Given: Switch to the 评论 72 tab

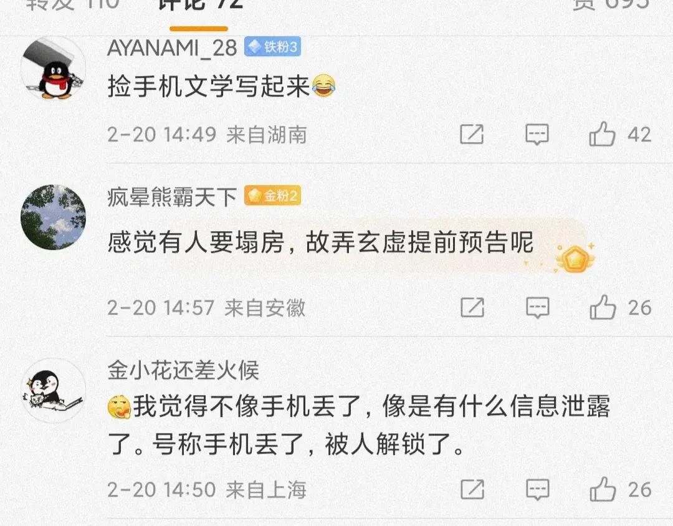Looking at the screenshot, I should [199, 5].
